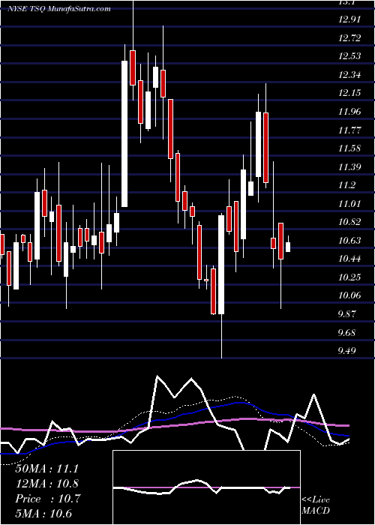Click the 11.2 price axis label
This screenshot has width=375, height=525.
pos(346,185)
